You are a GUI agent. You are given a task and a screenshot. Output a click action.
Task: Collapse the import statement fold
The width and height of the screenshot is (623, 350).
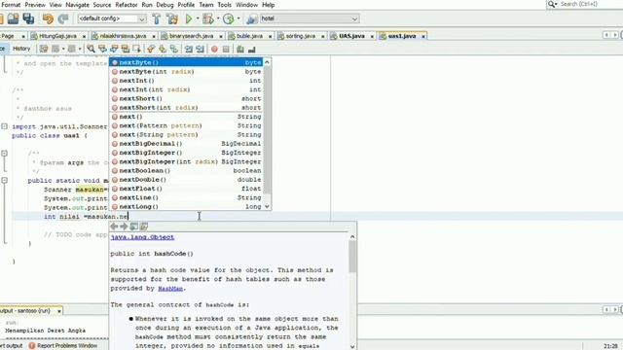coord(4,126)
